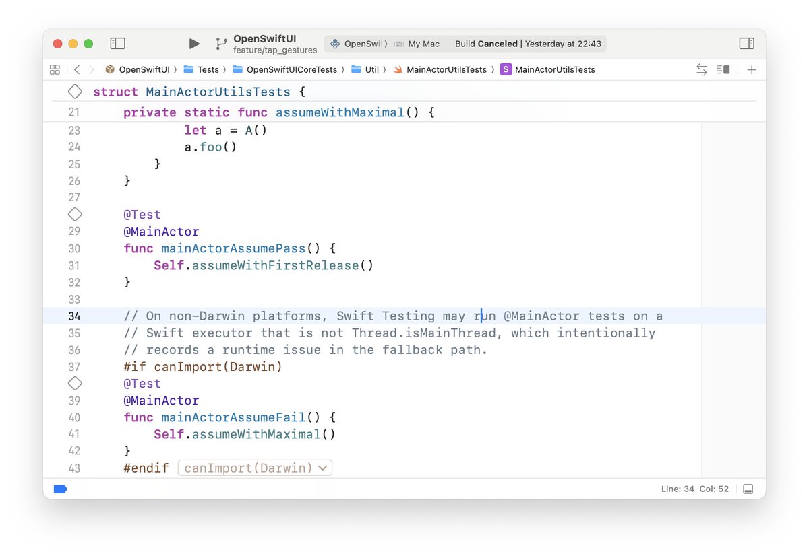
Task: Click the mainActorAssumePass function name
Action: tap(234, 248)
